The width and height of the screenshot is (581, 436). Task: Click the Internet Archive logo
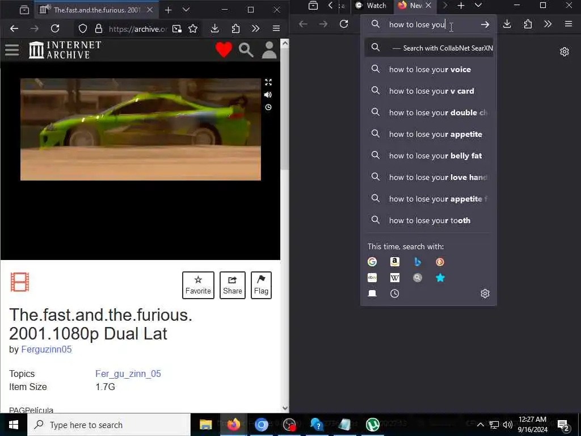(65, 50)
